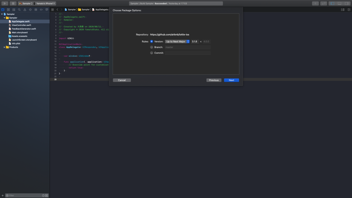Open the Breakpoint navigator icon

[x=41, y=10]
